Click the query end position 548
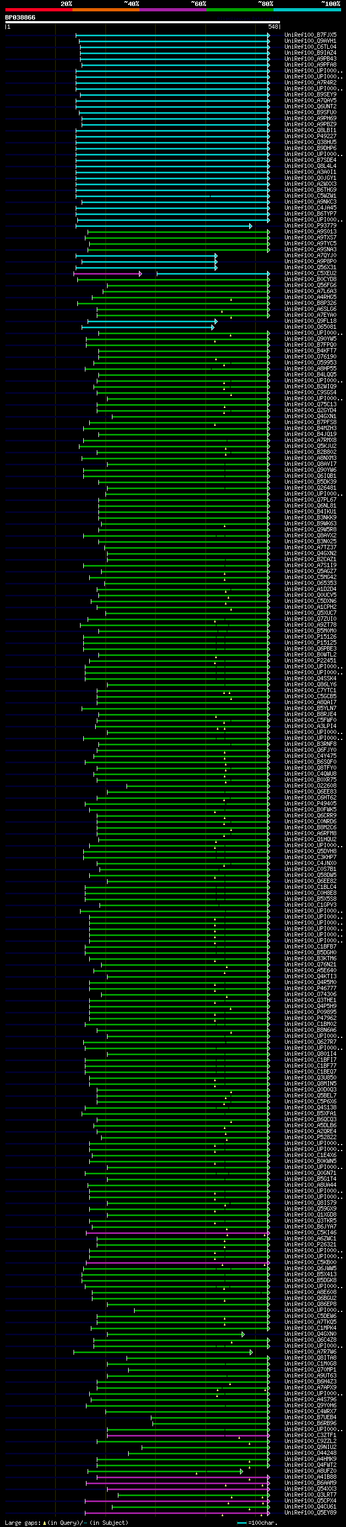 pos(272,27)
